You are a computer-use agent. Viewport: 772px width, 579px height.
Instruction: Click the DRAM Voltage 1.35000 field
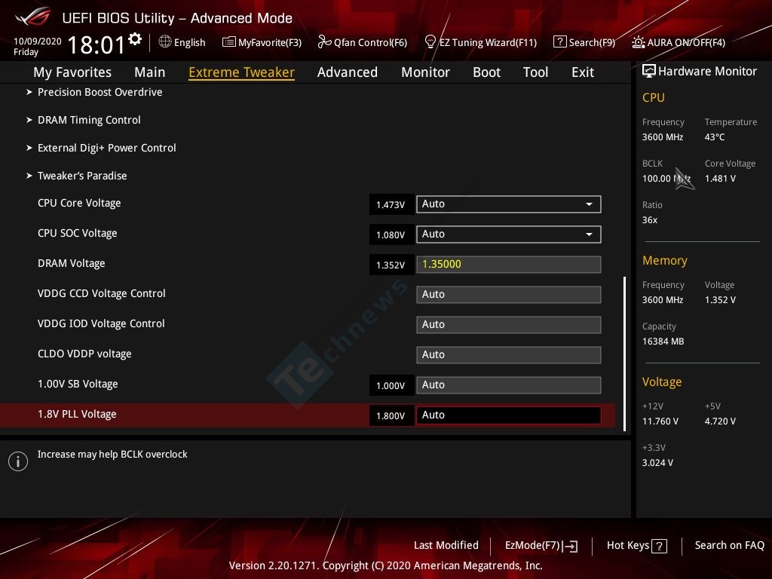tap(509, 265)
